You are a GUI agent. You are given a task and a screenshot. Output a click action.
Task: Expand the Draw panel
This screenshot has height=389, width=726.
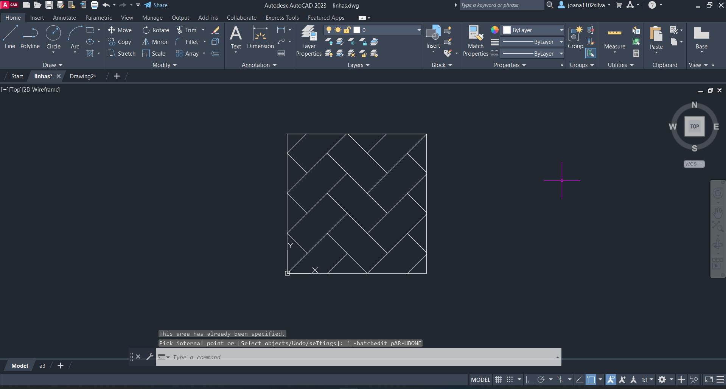click(52, 65)
